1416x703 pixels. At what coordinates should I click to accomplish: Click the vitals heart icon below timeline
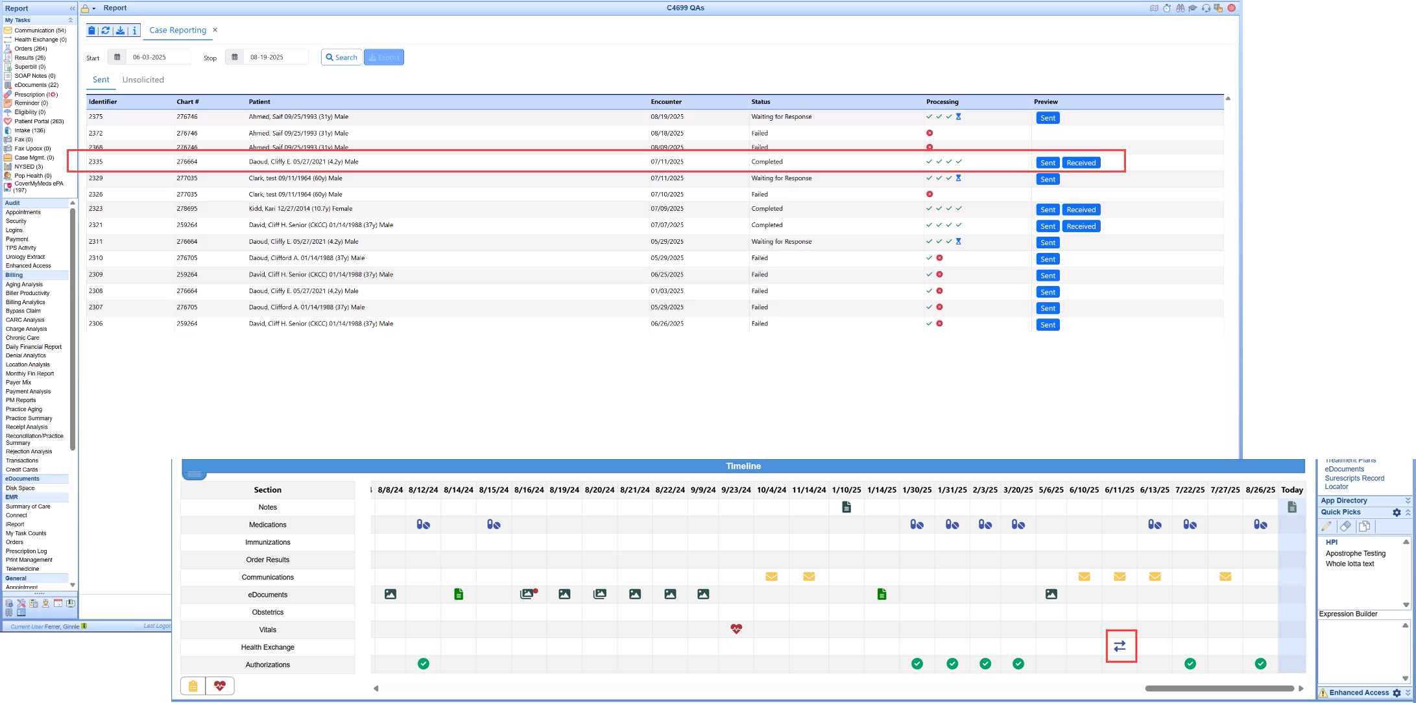(x=220, y=685)
